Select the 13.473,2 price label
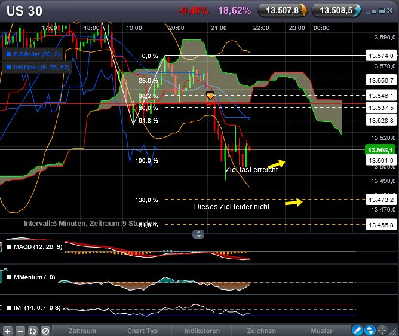The height and width of the screenshot is (336, 399). (x=381, y=200)
